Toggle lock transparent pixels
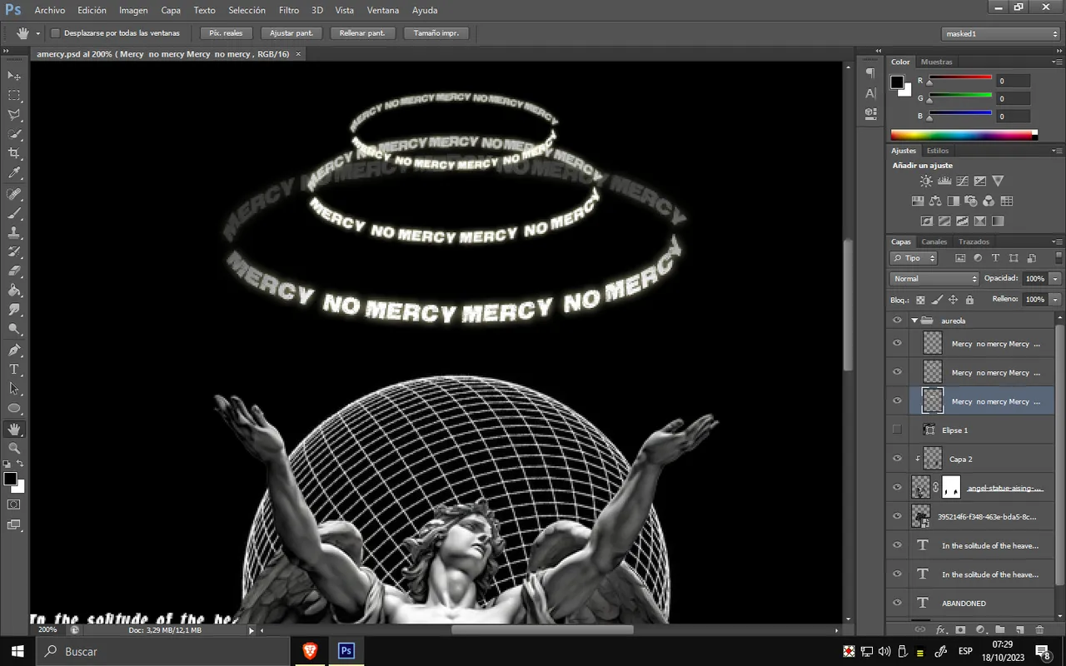1066x666 pixels. click(x=920, y=300)
